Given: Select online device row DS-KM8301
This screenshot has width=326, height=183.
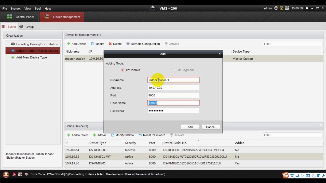Looking at the screenshot, I should point(194,163).
